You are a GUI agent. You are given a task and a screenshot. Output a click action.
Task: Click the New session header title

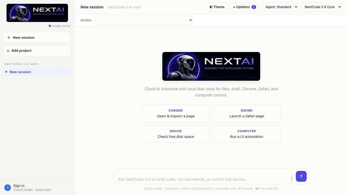click(x=92, y=7)
